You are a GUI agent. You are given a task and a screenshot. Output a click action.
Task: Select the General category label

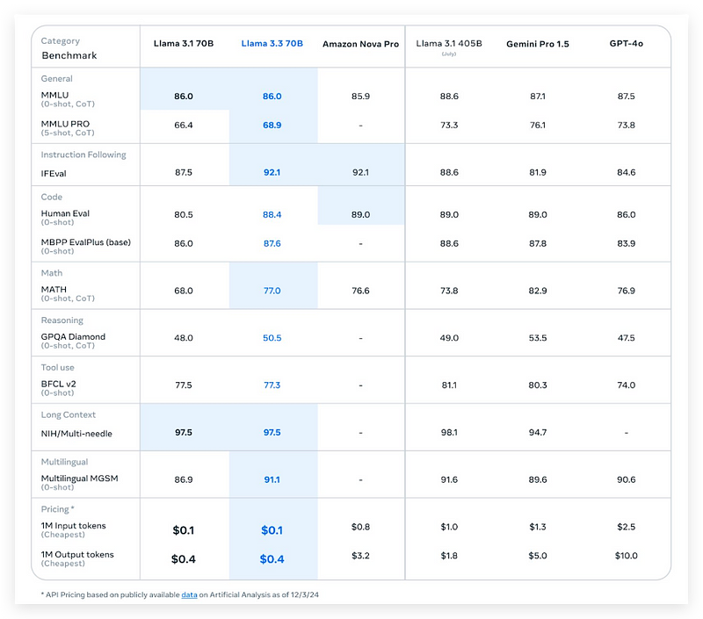tap(55, 79)
